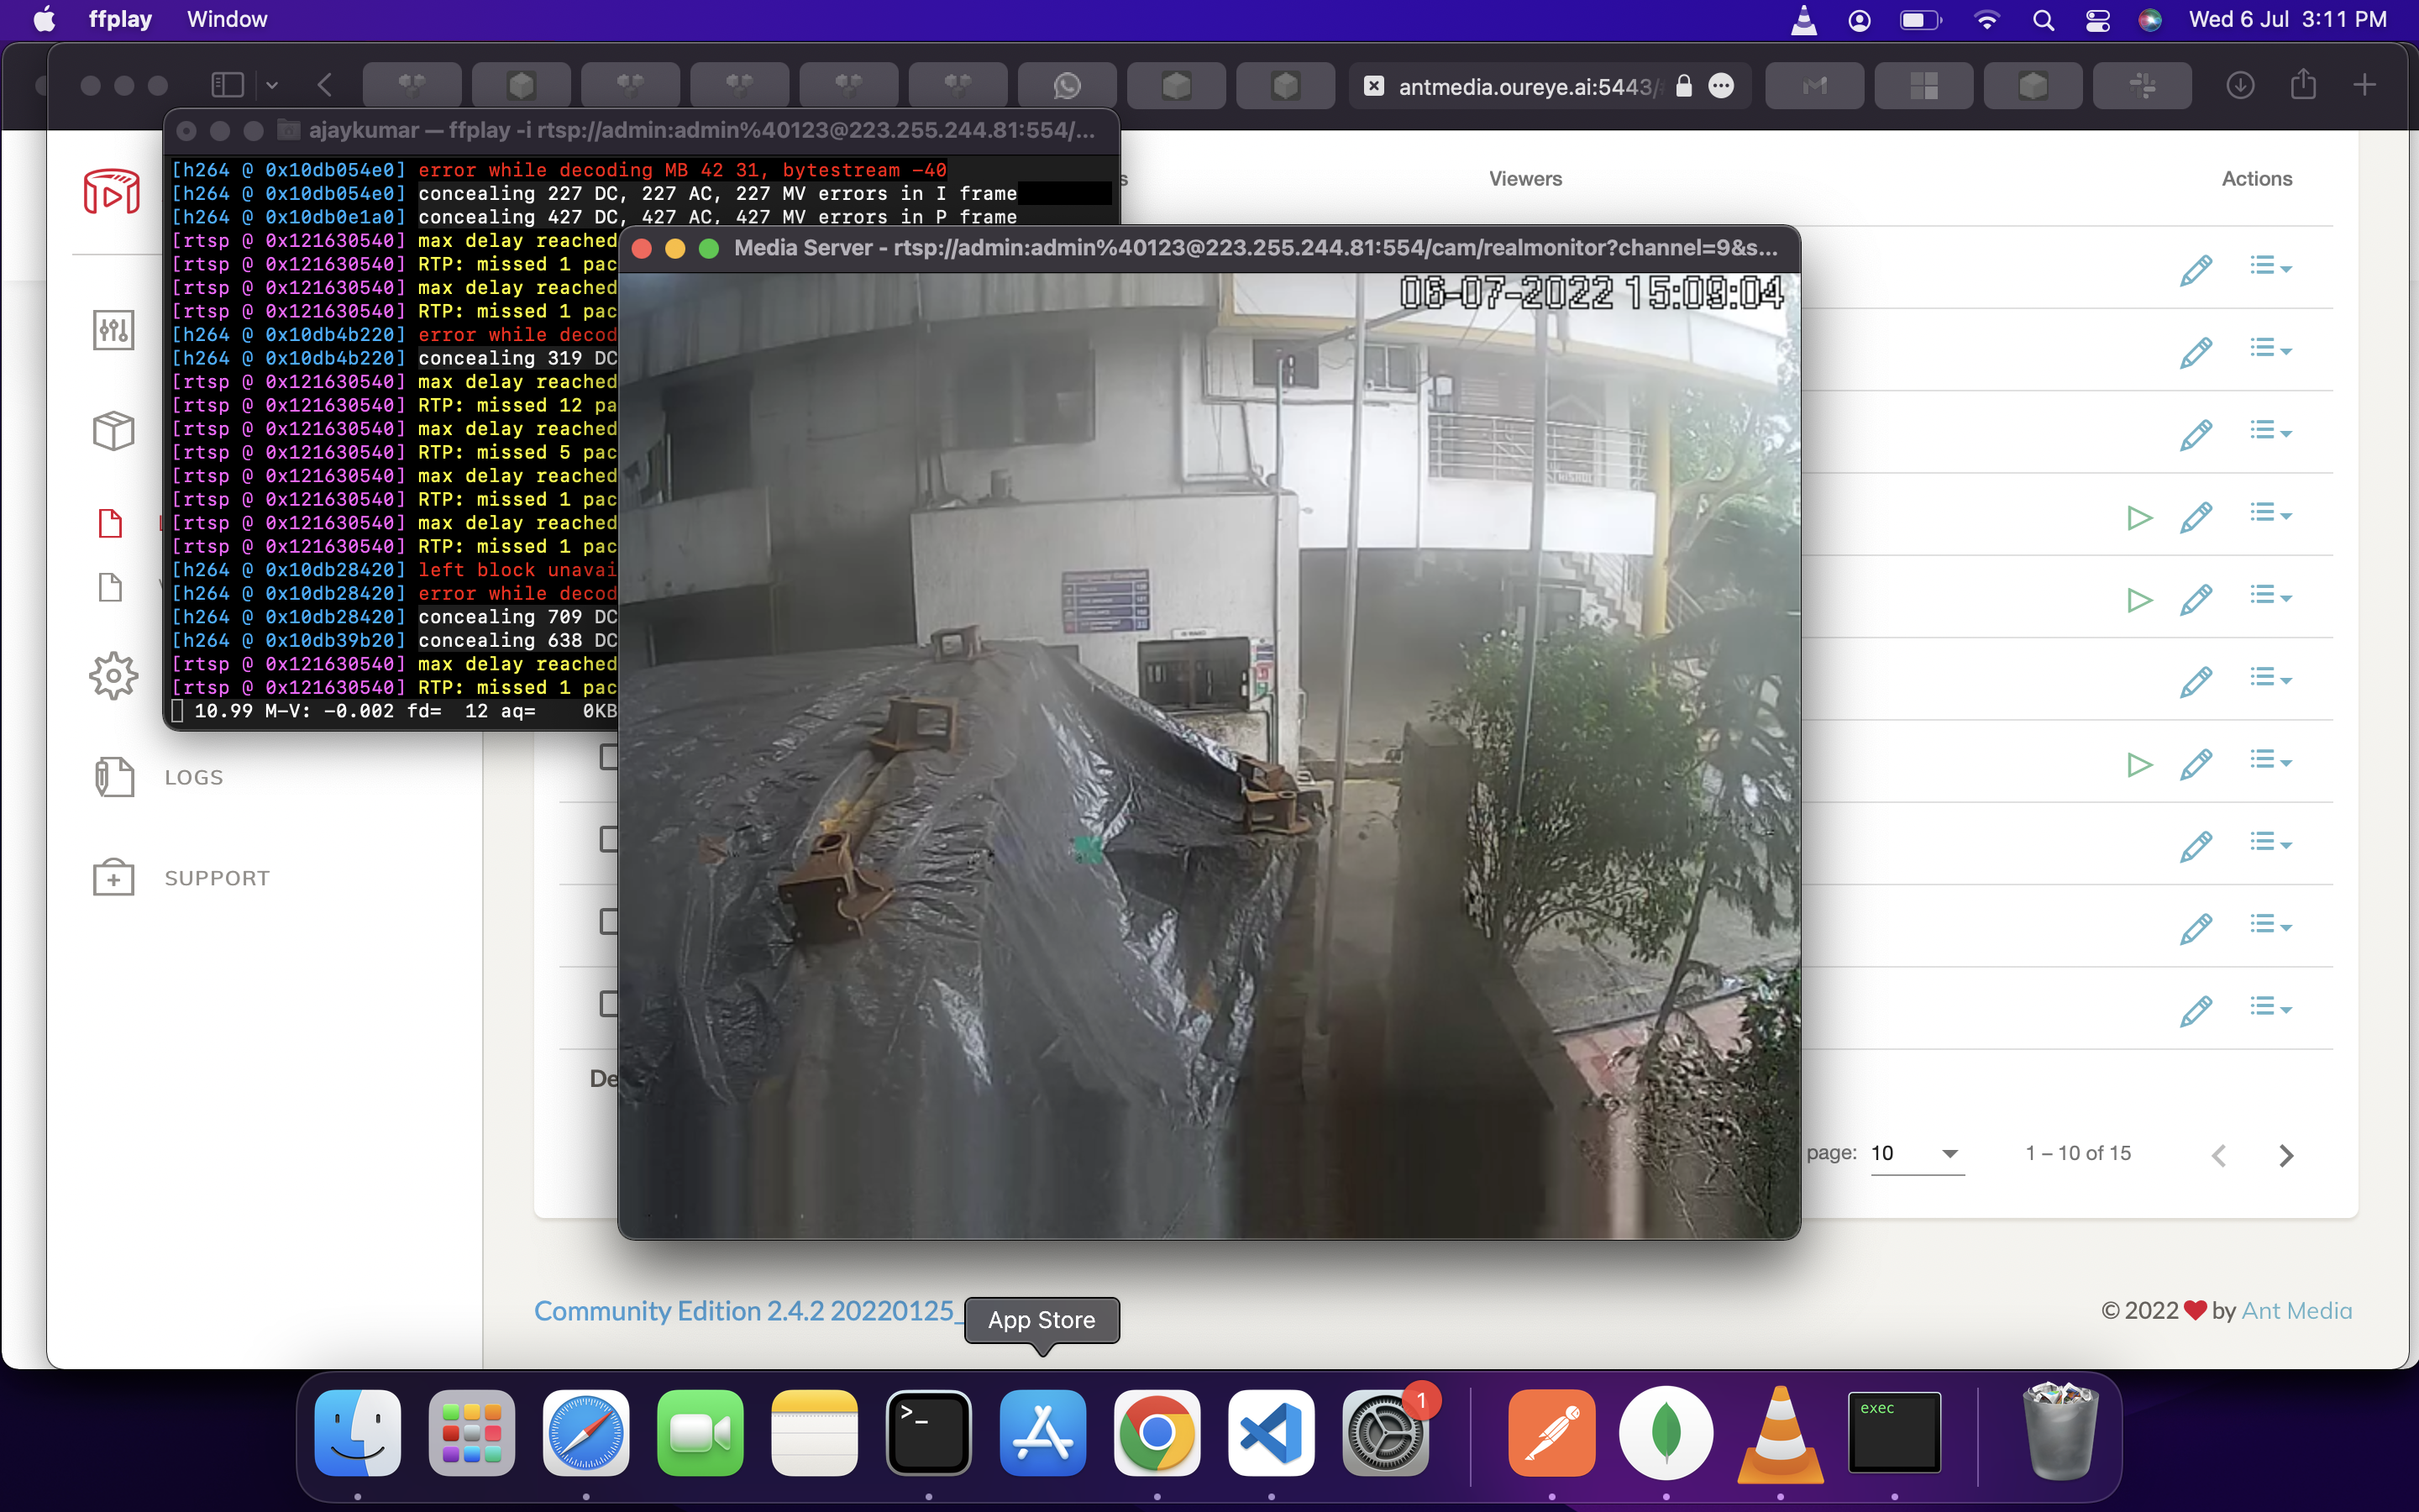Open the Window menu in menu bar
Image resolution: width=2419 pixels, height=1512 pixels.
point(227,19)
